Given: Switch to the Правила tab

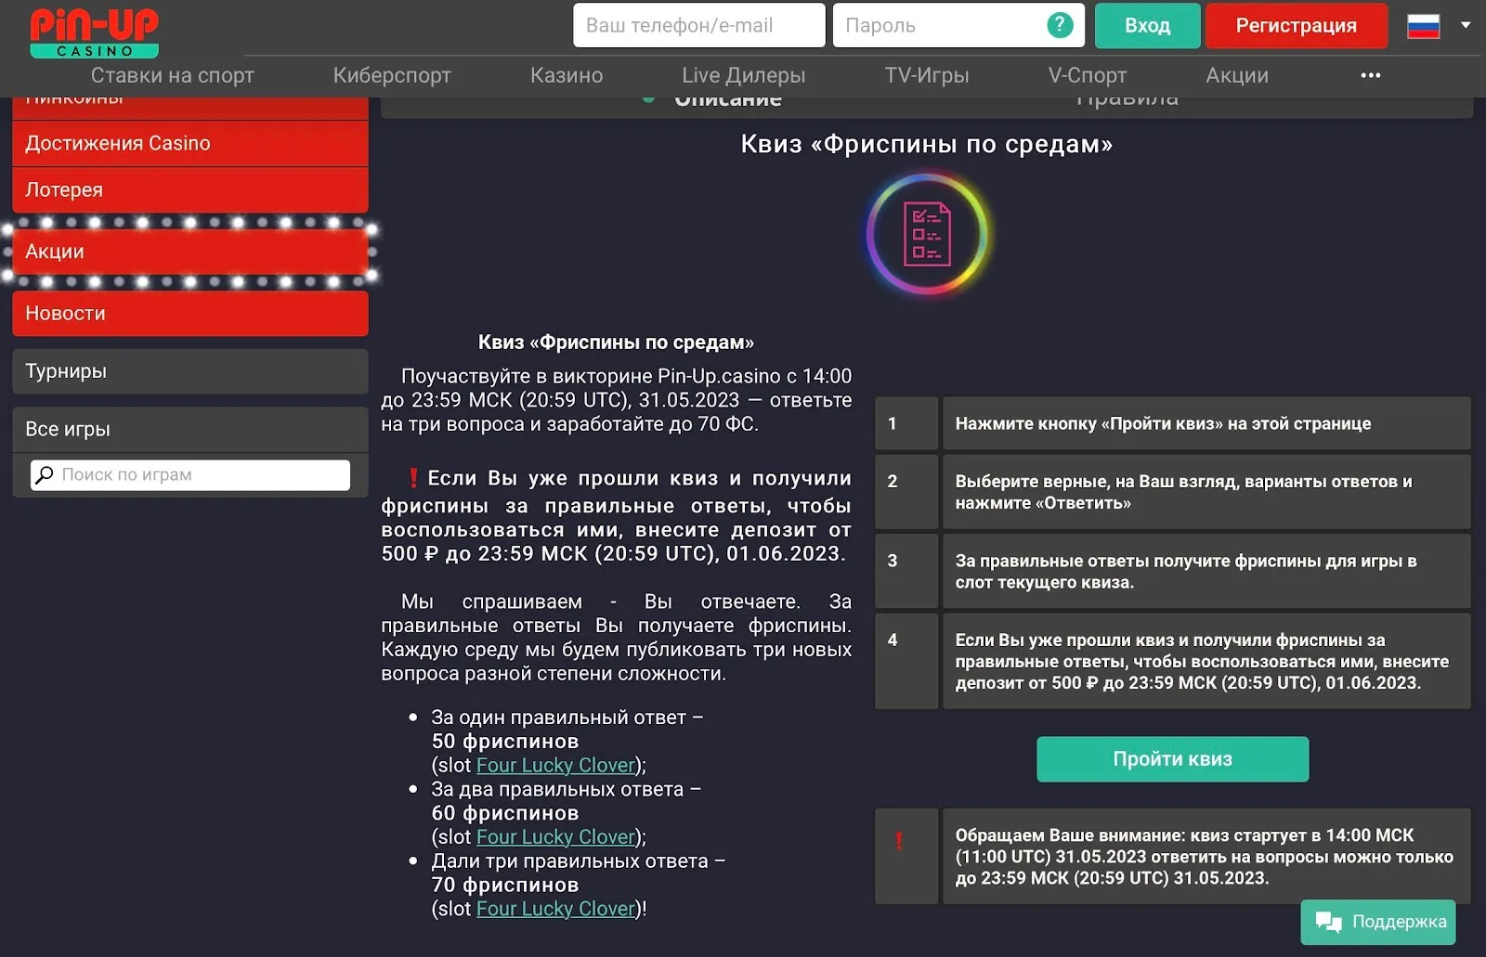Looking at the screenshot, I should (1127, 99).
